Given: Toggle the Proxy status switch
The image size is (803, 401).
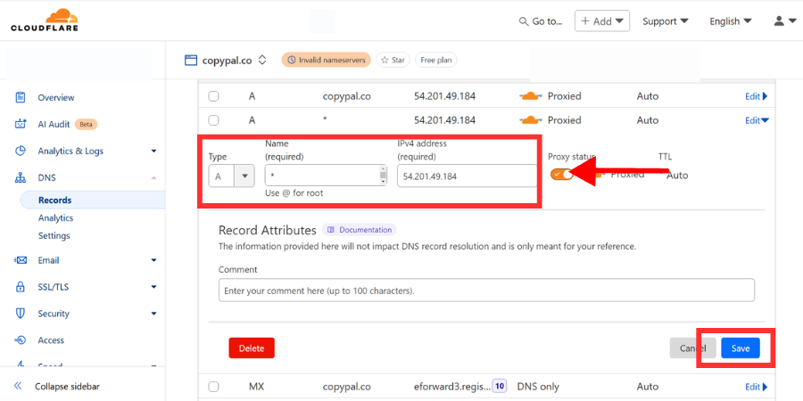Looking at the screenshot, I should click(562, 175).
